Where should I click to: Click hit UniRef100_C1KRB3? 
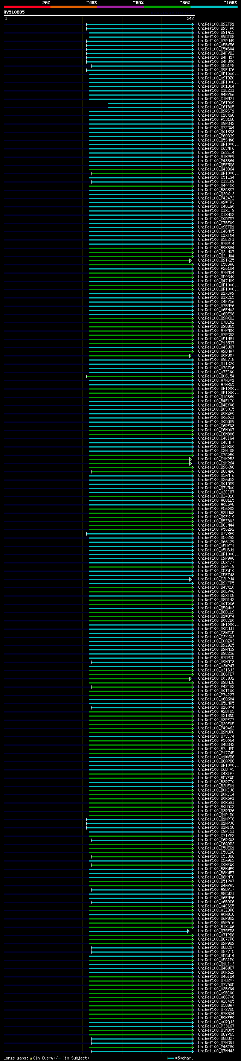coord(216,459)
